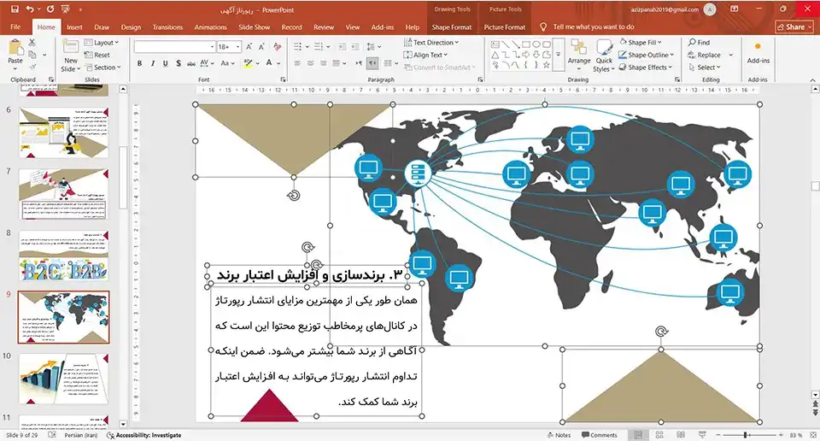Increase the list indent level
This screenshot has width=820, height=441.
click(x=355, y=46)
